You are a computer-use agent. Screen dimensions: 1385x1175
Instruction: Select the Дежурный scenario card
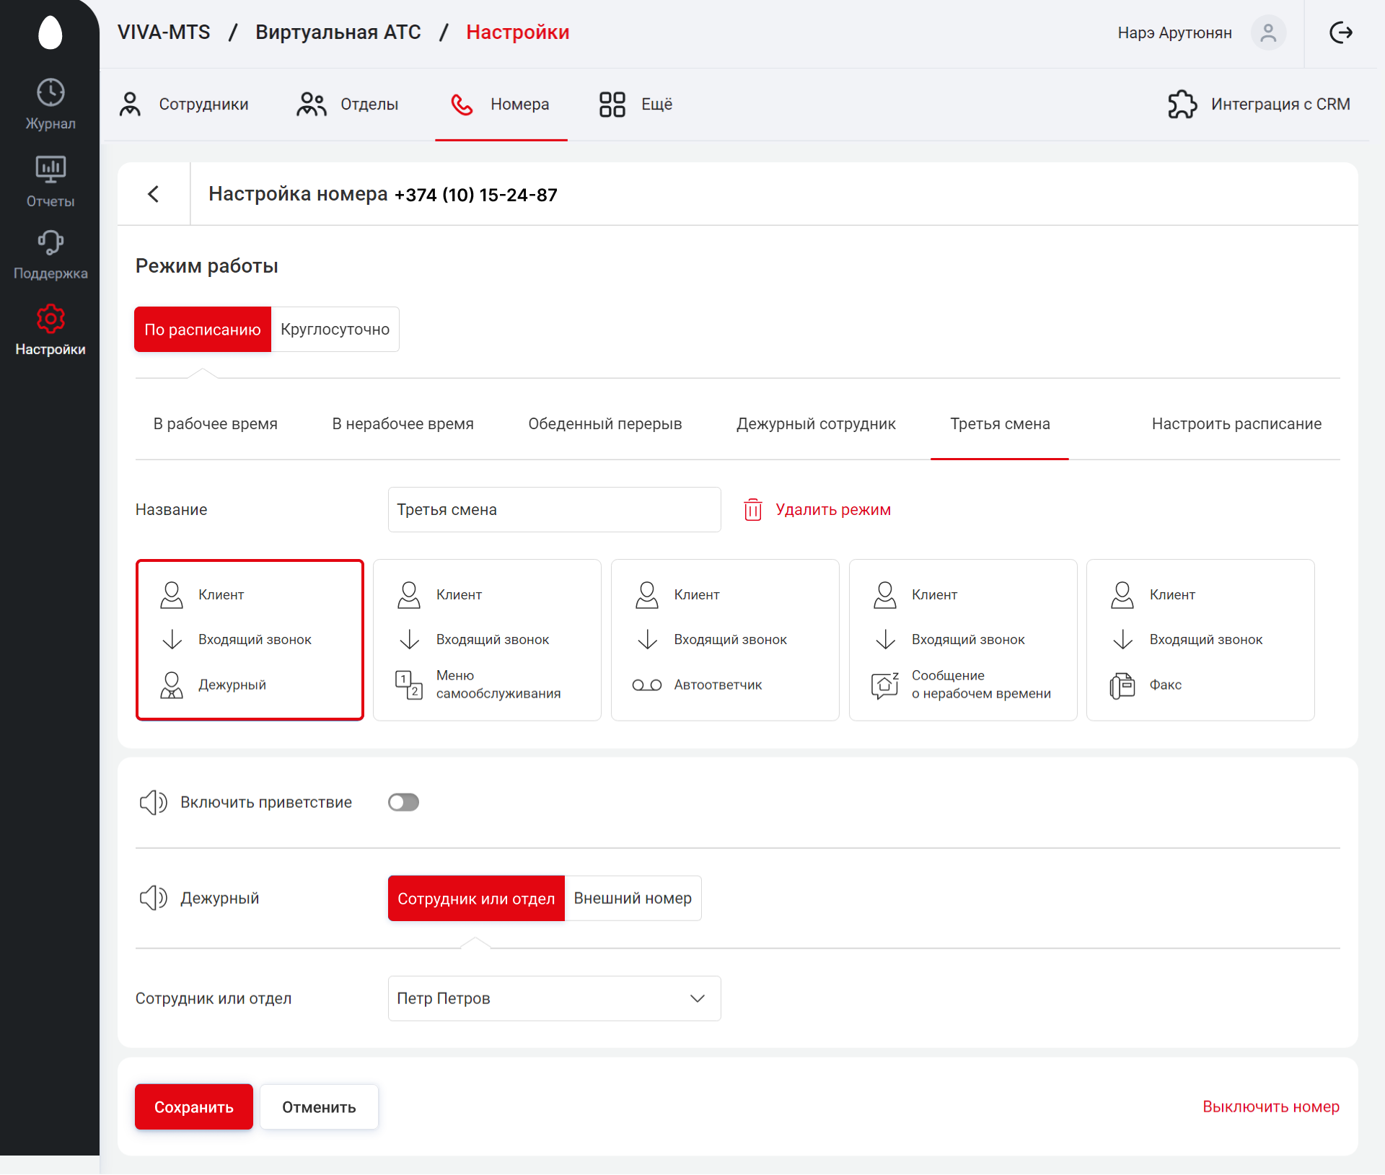[250, 640]
